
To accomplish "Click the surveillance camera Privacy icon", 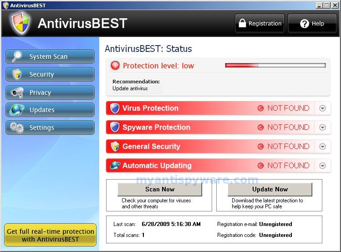I will click(17, 92).
